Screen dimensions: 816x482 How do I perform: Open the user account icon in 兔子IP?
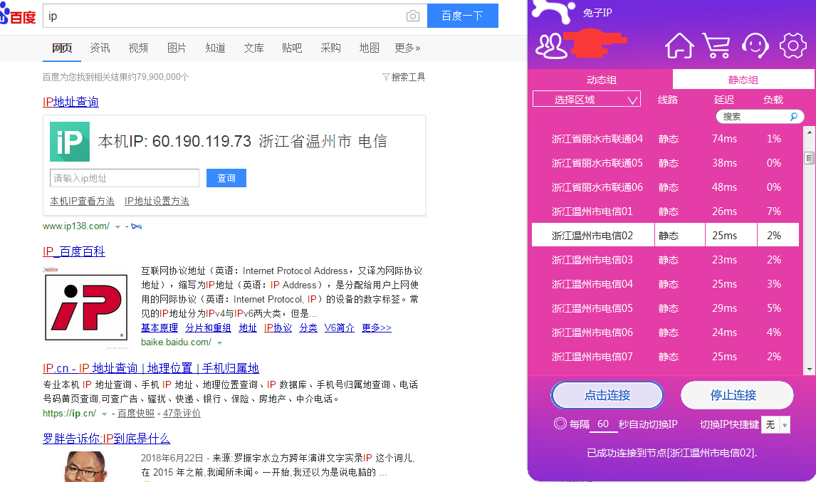[551, 46]
